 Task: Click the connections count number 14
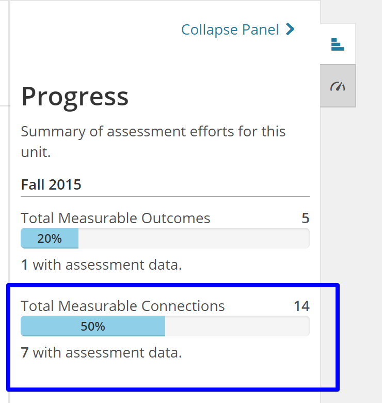coord(301,306)
